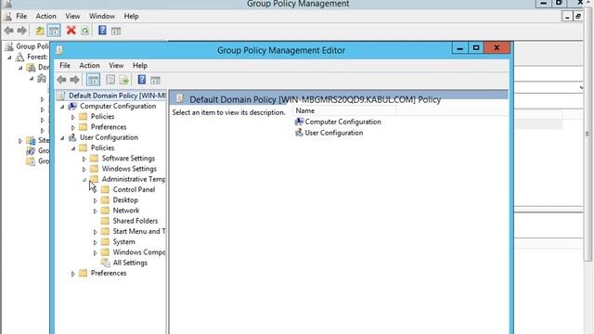Screen dimensions: 594x334
Task: Click the Control Panel folder icon
Action: point(105,189)
